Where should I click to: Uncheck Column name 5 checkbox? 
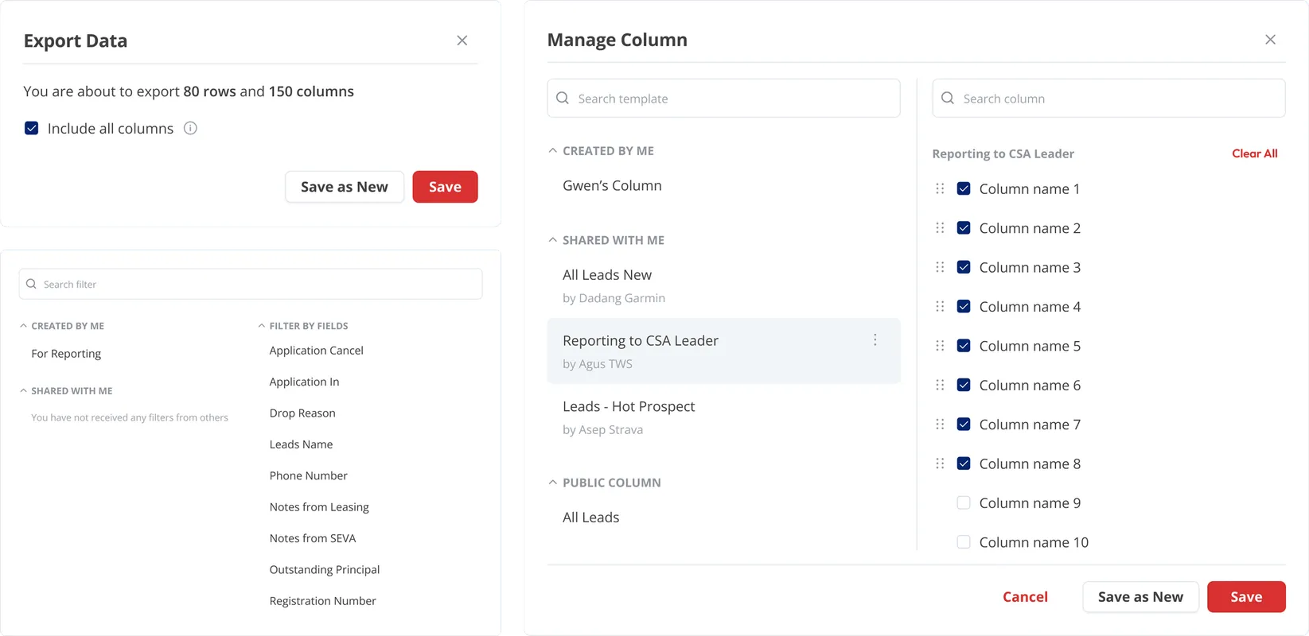964,346
